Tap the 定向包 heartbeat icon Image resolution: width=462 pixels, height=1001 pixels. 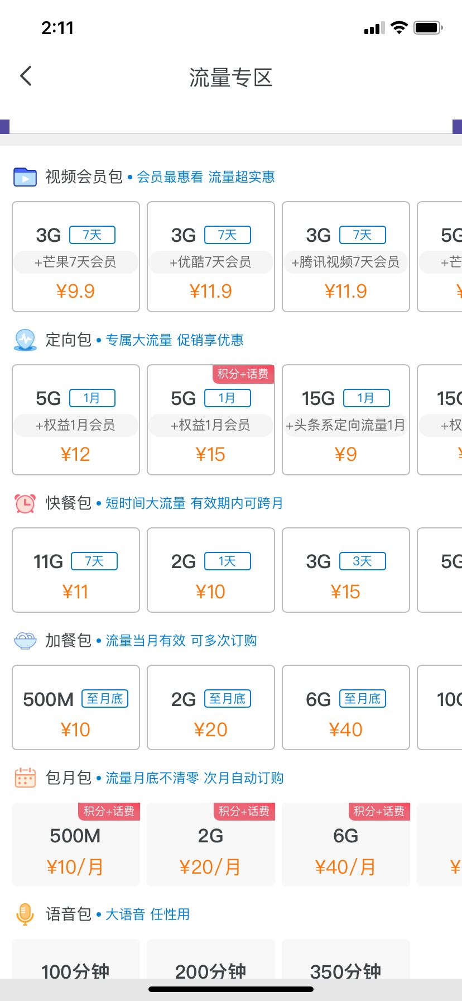click(x=25, y=340)
